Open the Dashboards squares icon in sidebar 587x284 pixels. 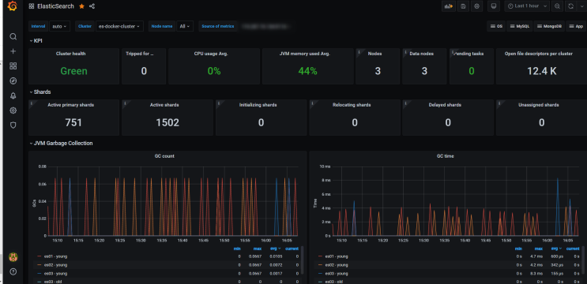point(13,66)
